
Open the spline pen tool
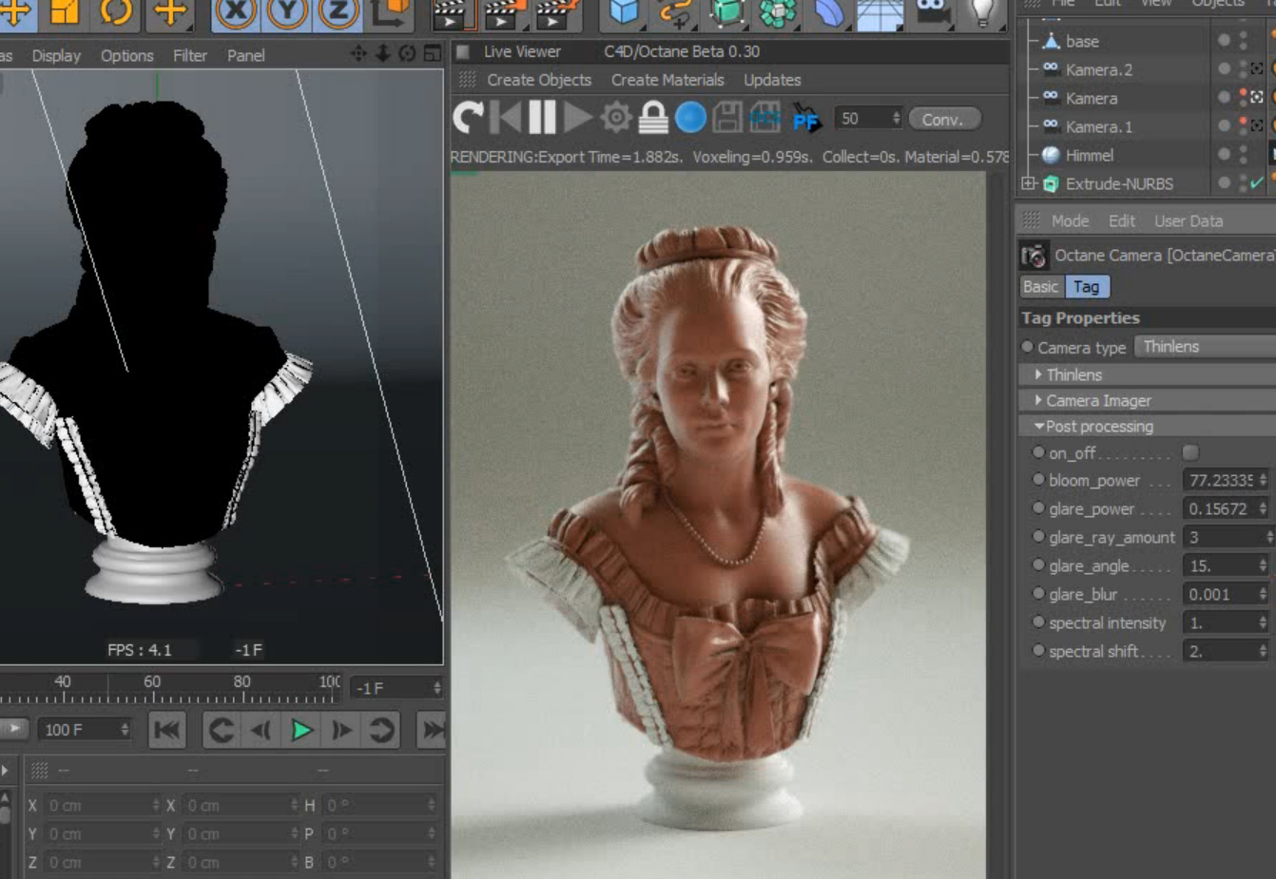pos(674,12)
